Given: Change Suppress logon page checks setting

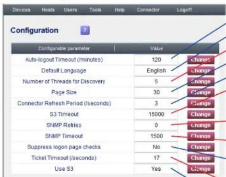Looking at the screenshot, I should click(x=201, y=147).
